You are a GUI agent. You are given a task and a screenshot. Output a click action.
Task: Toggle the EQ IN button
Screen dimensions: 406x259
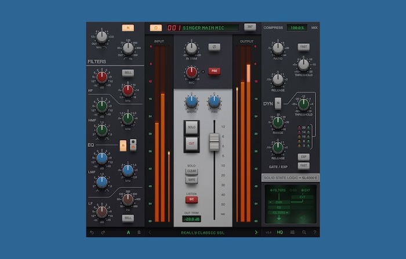[123, 146]
